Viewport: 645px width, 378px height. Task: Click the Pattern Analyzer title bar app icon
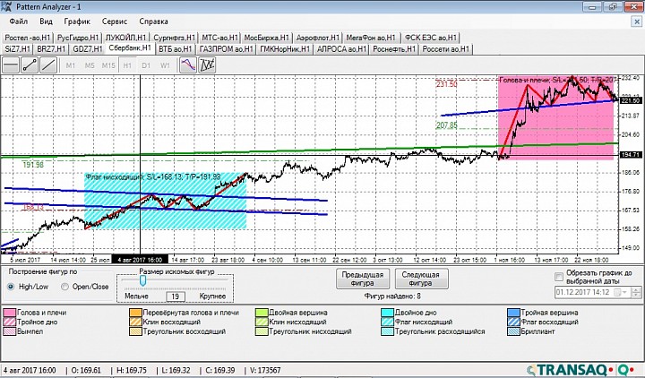(x=7, y=7)
